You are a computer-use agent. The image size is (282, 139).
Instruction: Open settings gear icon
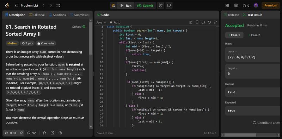click(x=236, y=6)
